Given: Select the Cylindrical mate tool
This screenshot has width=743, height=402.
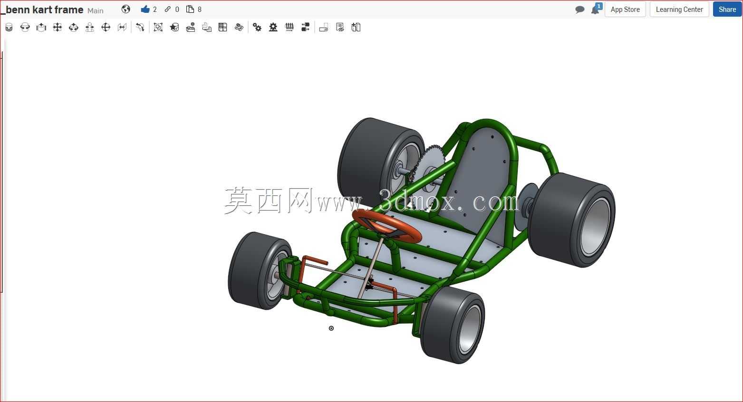Looking at the screenshot, I should pos(74,28).
